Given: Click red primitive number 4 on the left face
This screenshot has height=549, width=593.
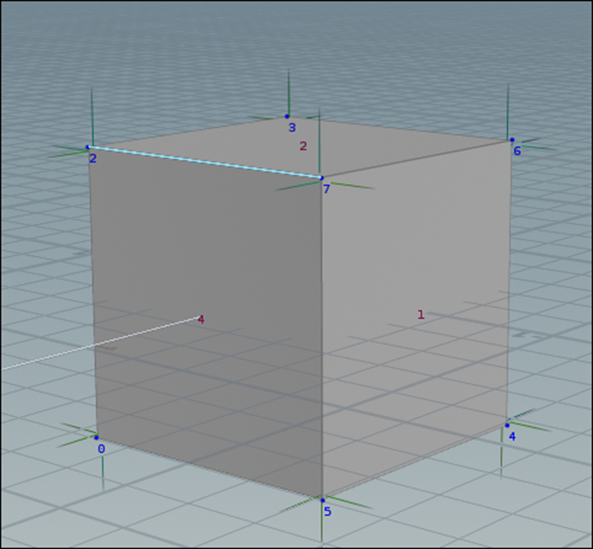Looking at the screenshot, I should pos(201,320).
